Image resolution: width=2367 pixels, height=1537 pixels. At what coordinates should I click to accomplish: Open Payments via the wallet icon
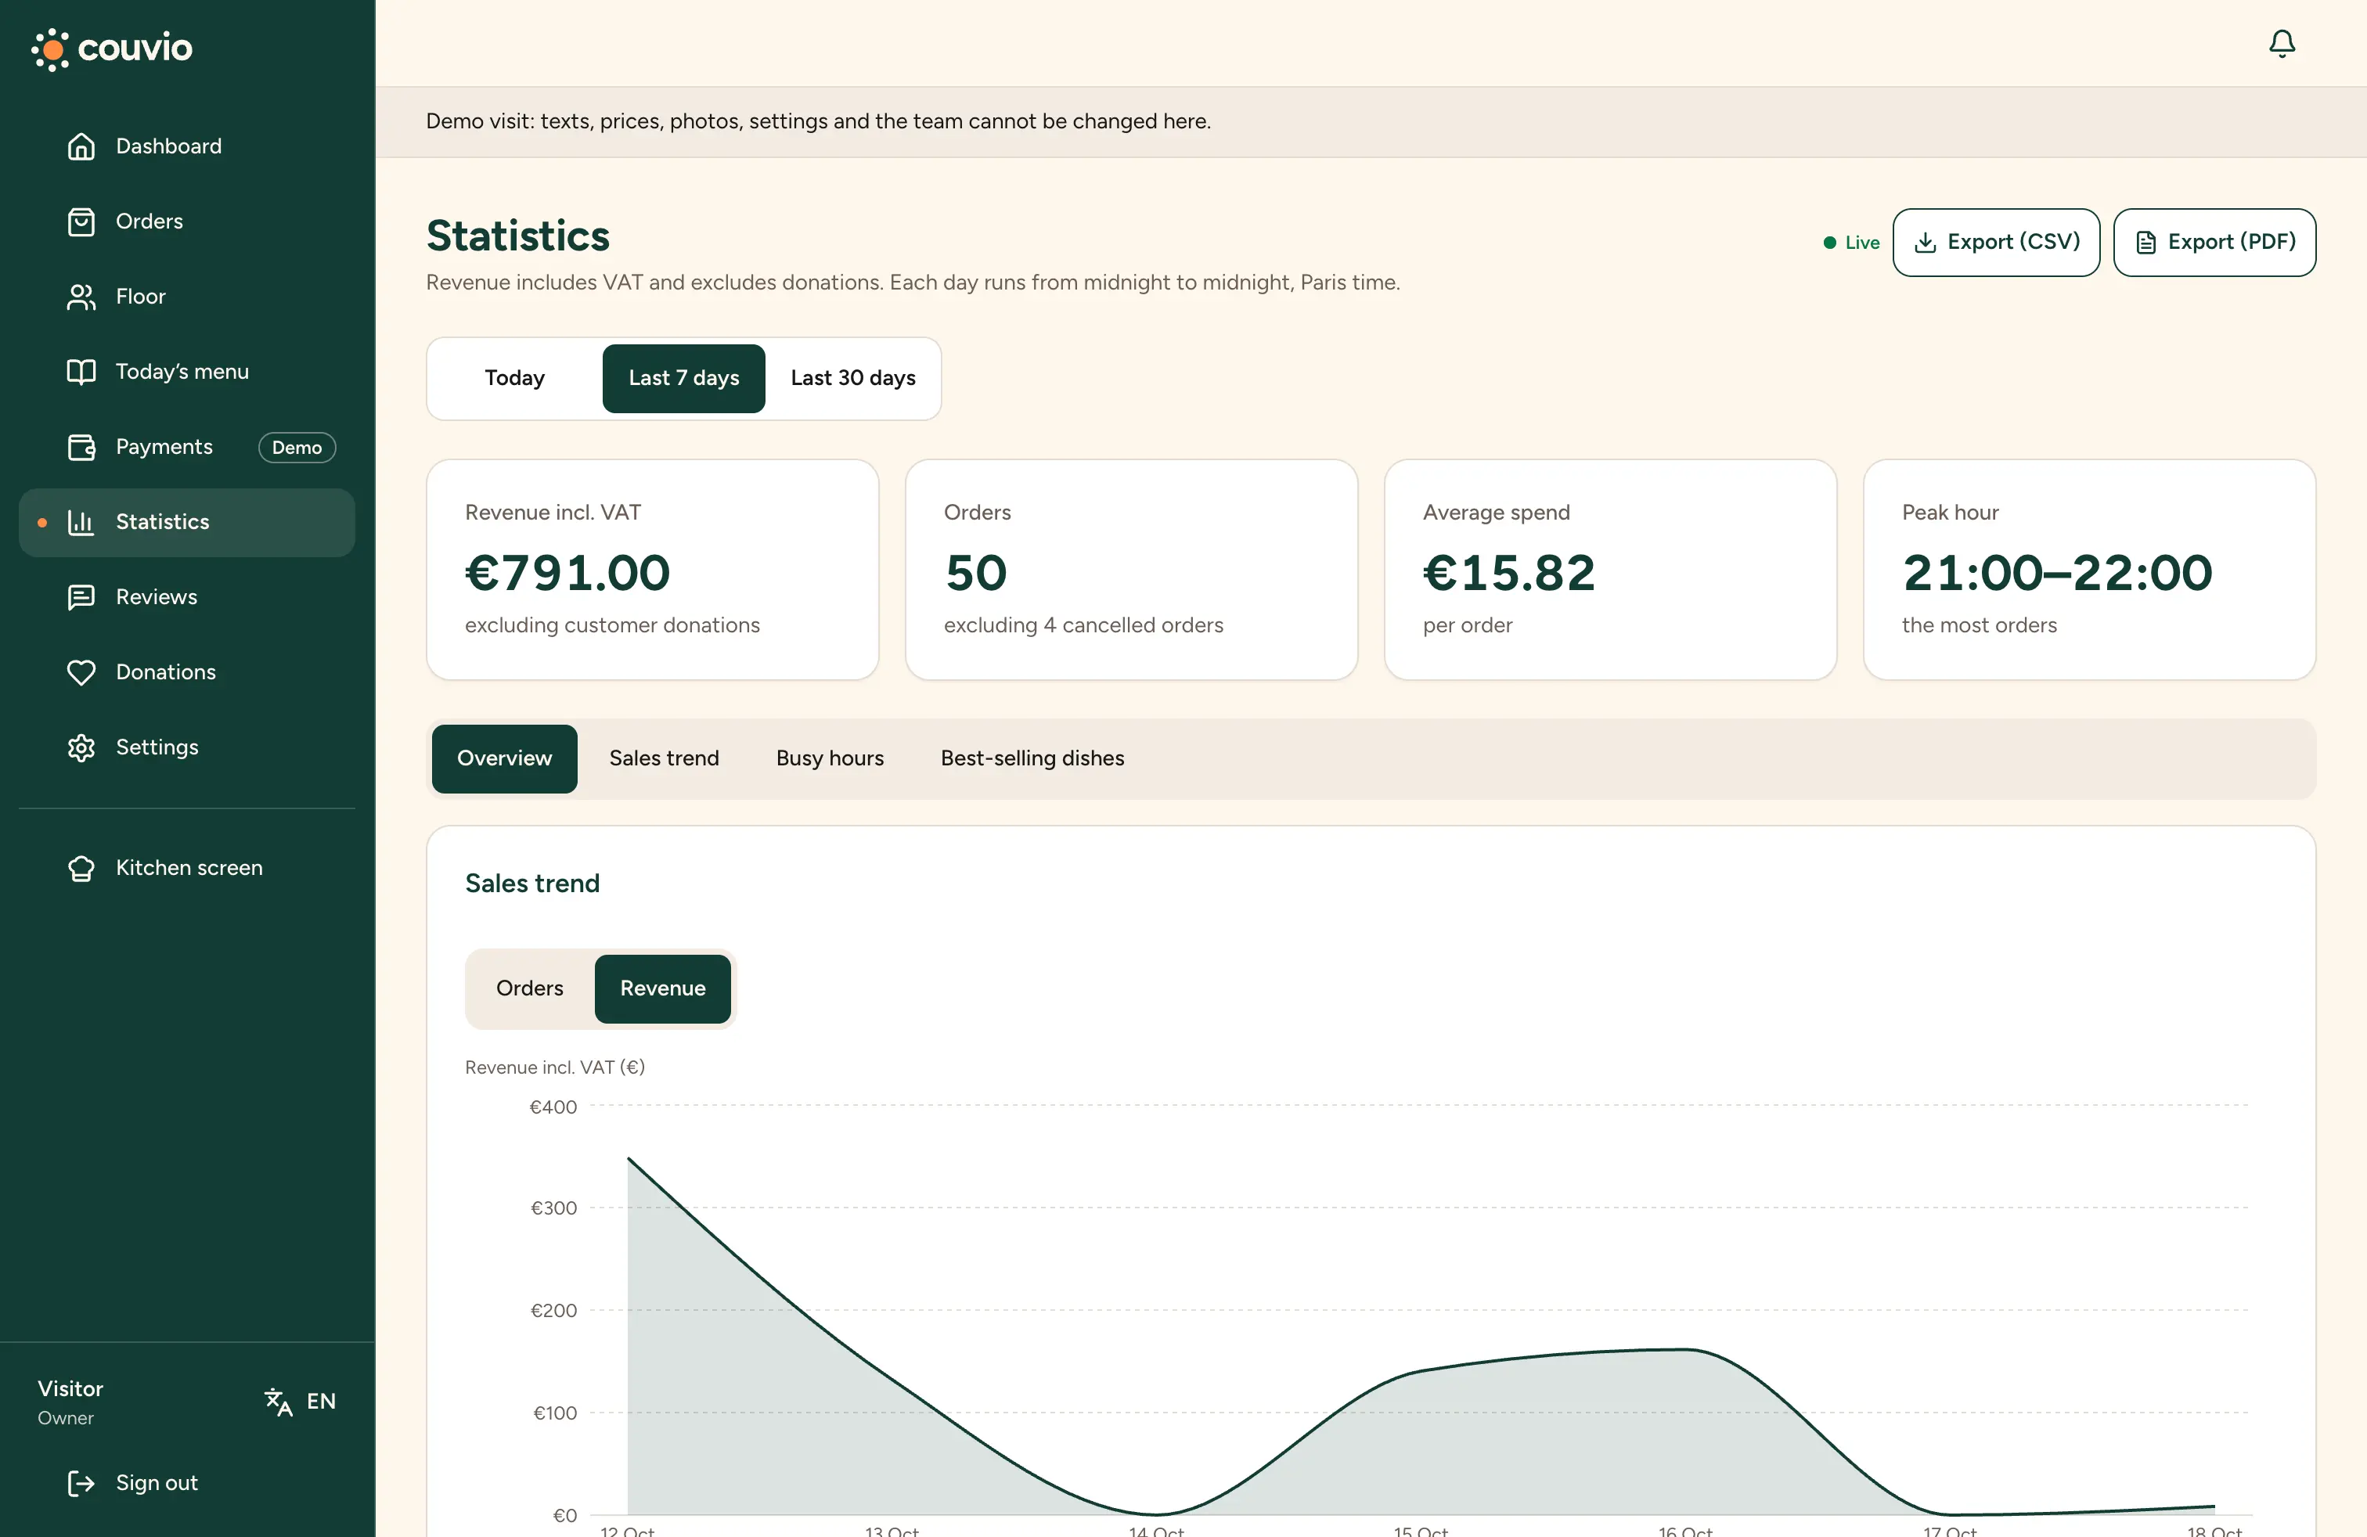(x=81, y=446)
